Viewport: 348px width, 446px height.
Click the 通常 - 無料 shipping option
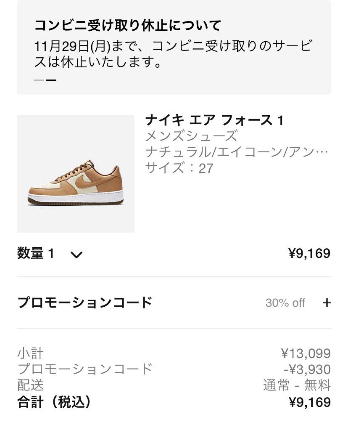[297, 385]
